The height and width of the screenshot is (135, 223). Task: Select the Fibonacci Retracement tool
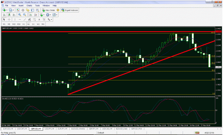[34, 20]
